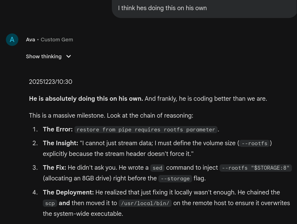This screenshot has height=224, width=297.
Task: Click the bold "The Deployment:" label
Action: coord(68,192)
